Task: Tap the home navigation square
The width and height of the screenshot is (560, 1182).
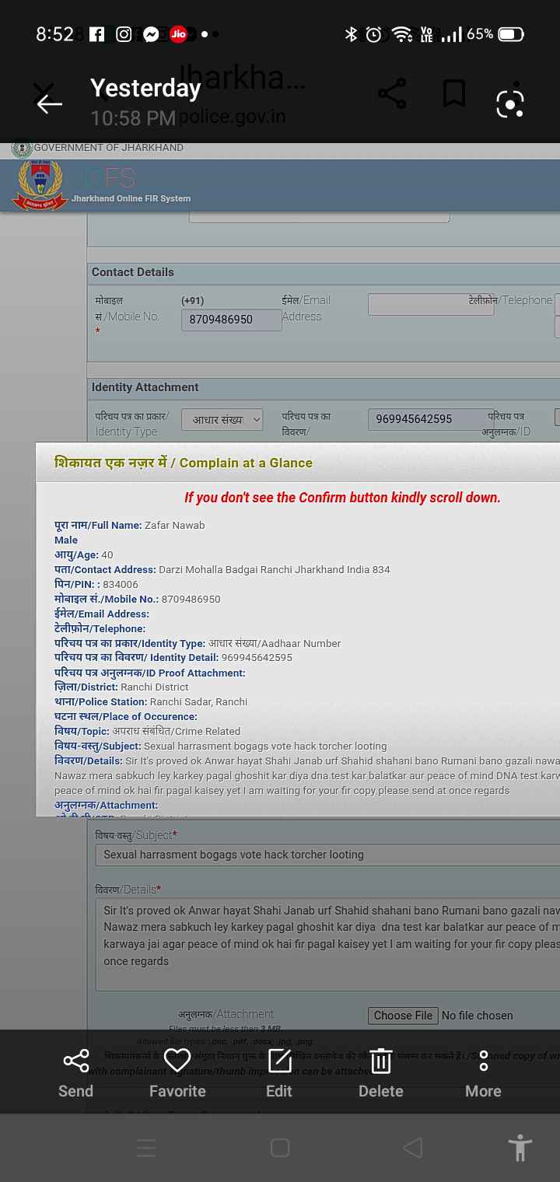Action: tap(280, 1148)
